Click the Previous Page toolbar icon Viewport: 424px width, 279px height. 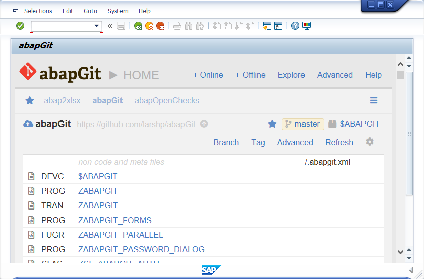[x=228, y=26]
